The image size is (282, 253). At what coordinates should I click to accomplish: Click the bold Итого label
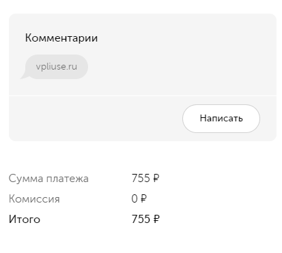(25, 220)
